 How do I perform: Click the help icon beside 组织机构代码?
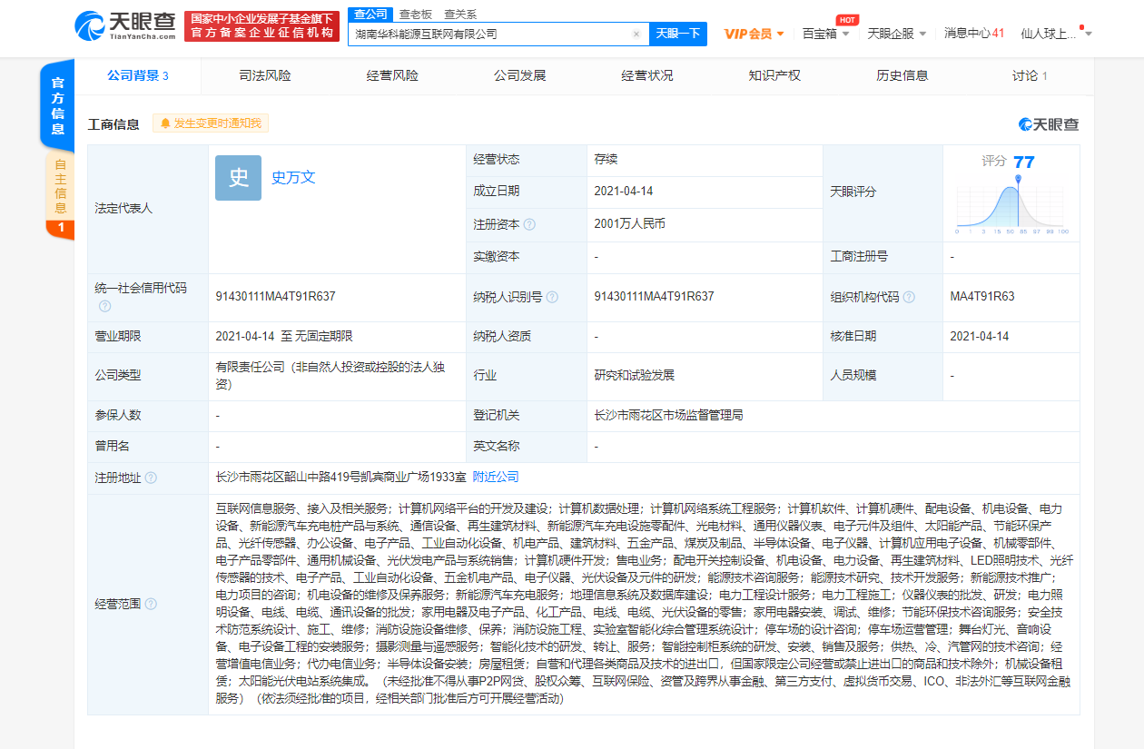(909, 297)
